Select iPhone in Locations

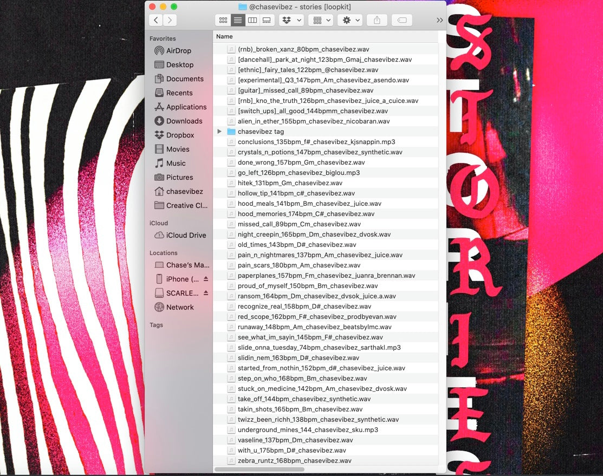point(177,279)
